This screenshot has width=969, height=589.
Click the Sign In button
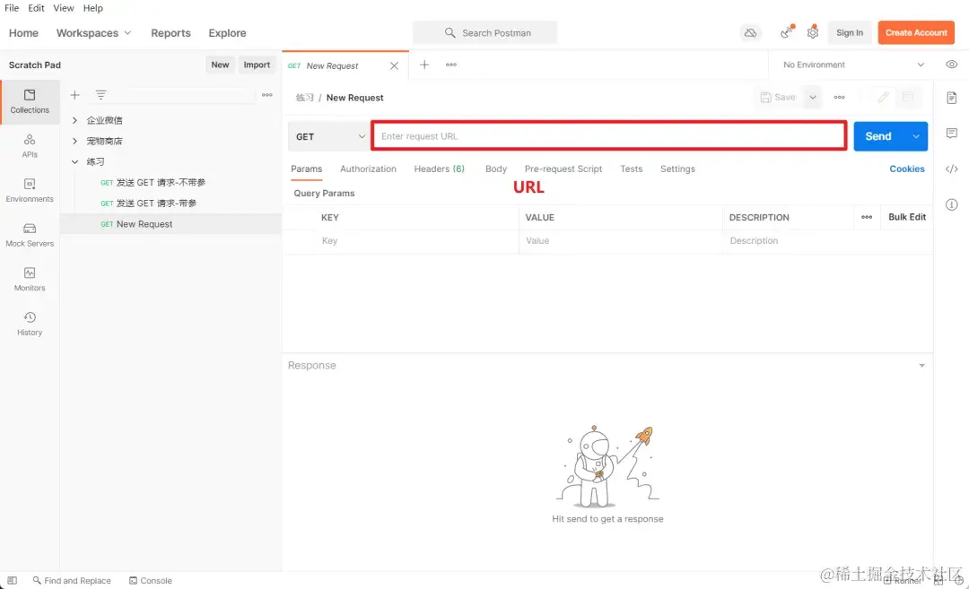[x=850, y=32]
